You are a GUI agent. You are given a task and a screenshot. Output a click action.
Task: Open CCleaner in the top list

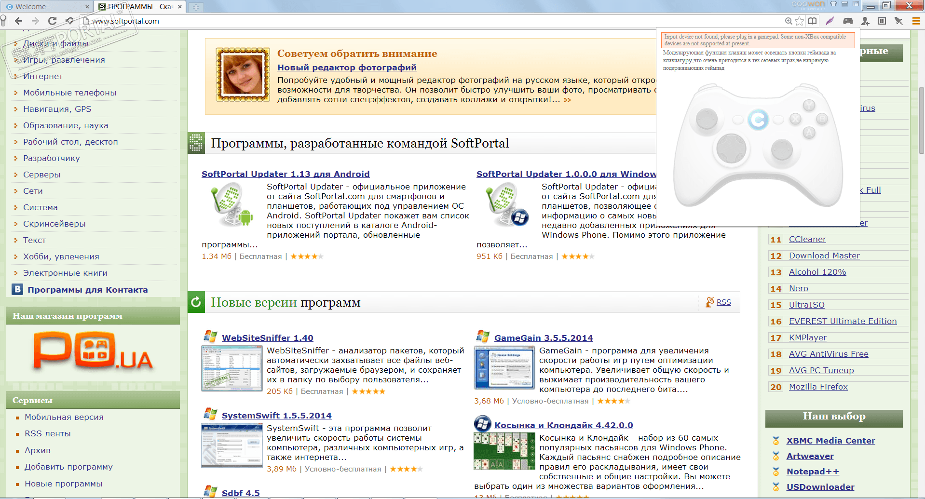[807, 239]
